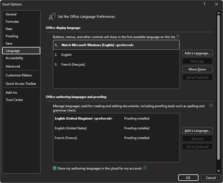223x183 pixels.
Task: Select English (United States) authoring language
Action: click(116, 128)
